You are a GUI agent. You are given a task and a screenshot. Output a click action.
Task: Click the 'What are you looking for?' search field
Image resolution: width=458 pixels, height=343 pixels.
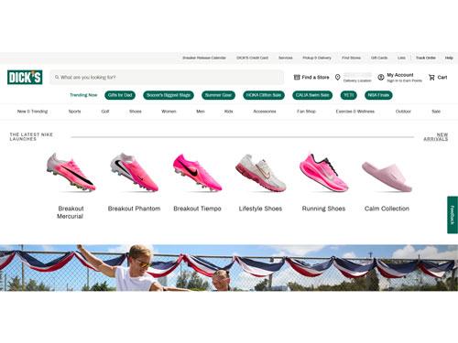tap(167, 77)
